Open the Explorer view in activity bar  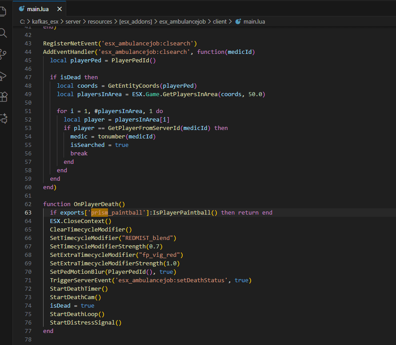coord(2,11)
